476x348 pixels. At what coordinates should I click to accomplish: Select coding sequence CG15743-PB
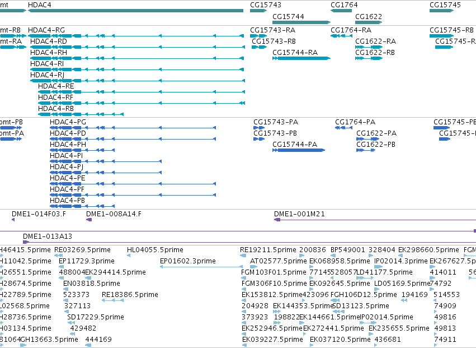(x=259, y=139)
